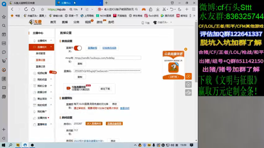Expand the 我的收益 sidebar section

click(x=51, y=79)
